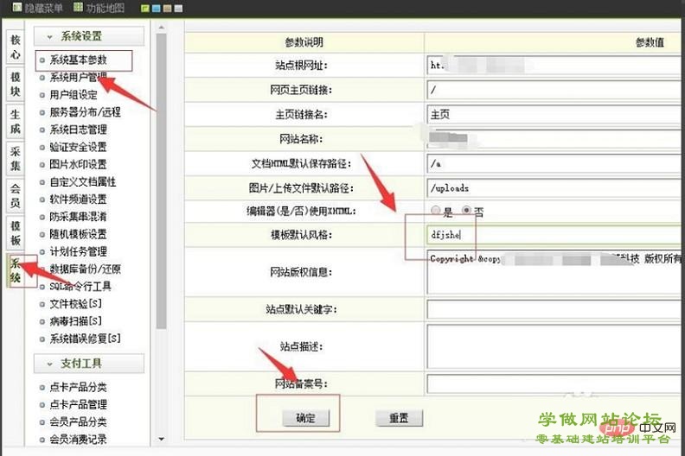Open 计划任务管理 menu item

coord(78,252)
